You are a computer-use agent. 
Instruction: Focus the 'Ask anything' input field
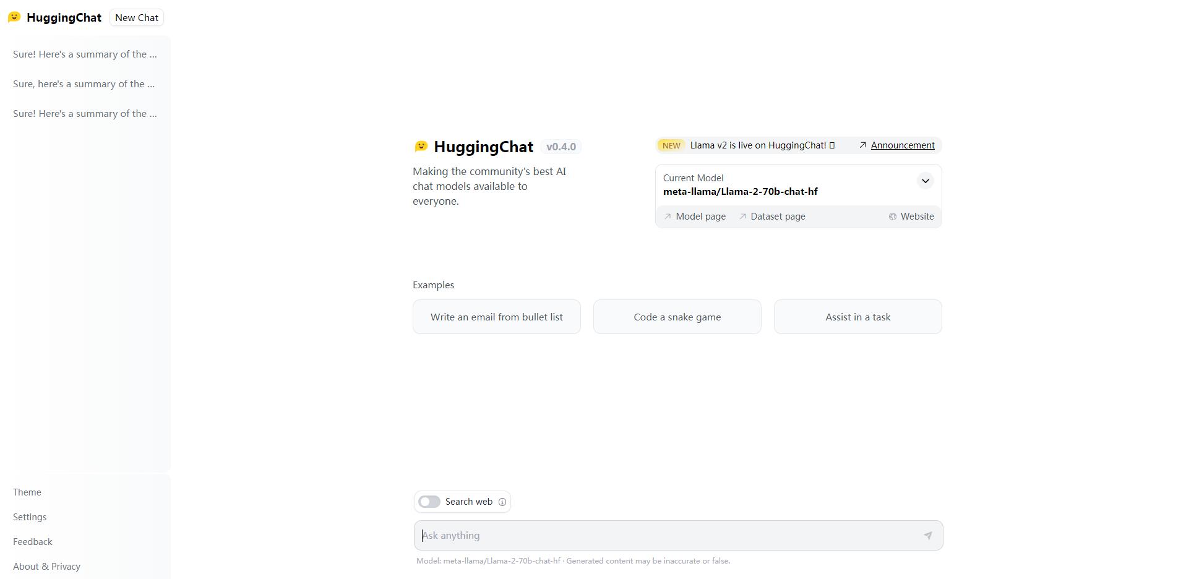[678, 536]
